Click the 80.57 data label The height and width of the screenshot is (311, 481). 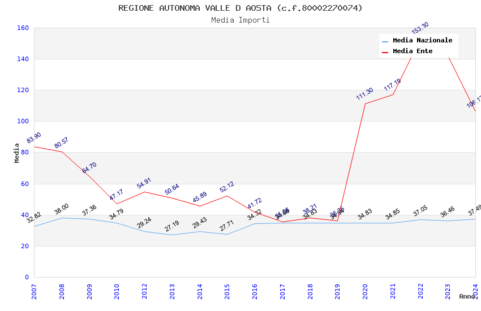point(61,143)
